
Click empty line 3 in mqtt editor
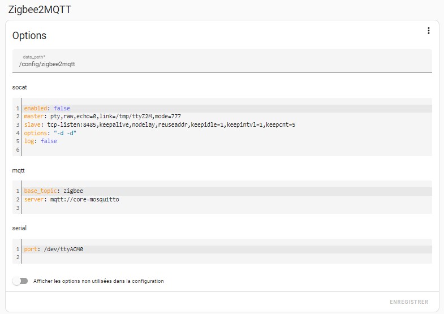pyautogui.click(x=227, y=208)
